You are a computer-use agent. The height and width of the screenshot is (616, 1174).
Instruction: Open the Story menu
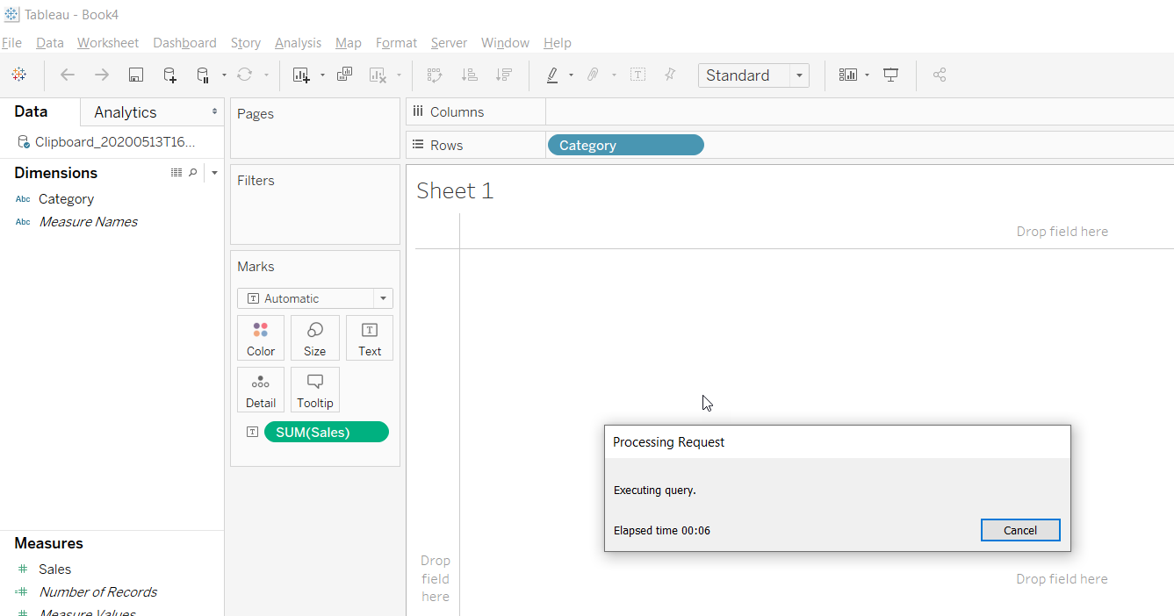[x=246, y=43]
